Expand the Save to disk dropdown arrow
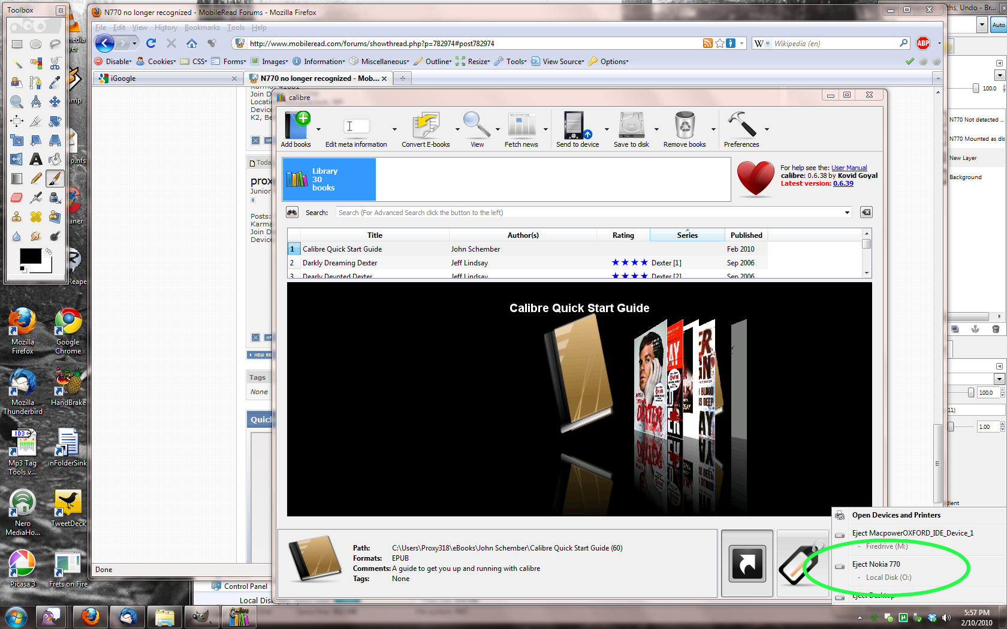The width and height of the screenshot is (1007, 629). click(x=656, y=129)
